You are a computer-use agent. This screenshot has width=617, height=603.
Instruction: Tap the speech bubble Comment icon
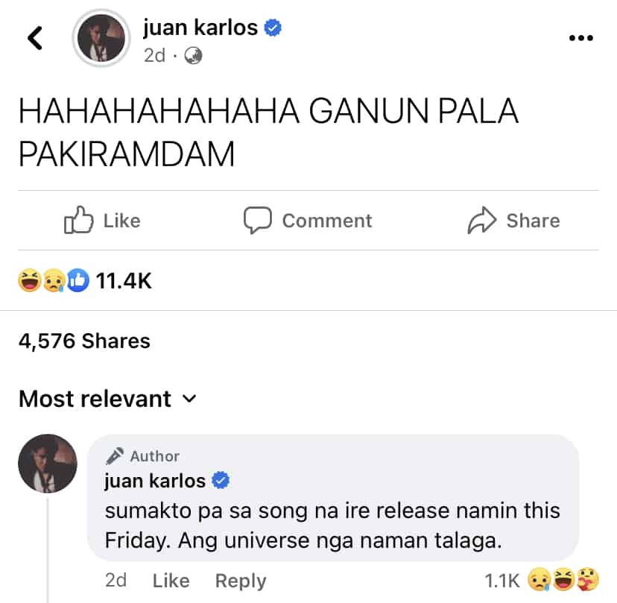tap(257, 220)
